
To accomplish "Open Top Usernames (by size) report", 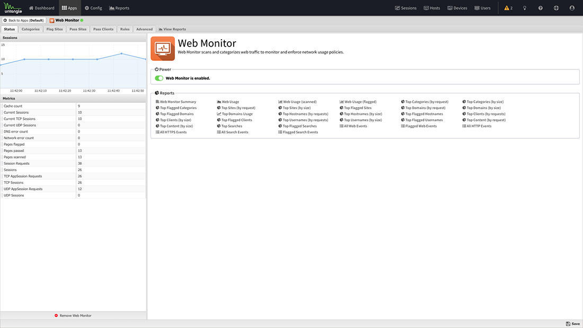I will (x=360, y=120).
